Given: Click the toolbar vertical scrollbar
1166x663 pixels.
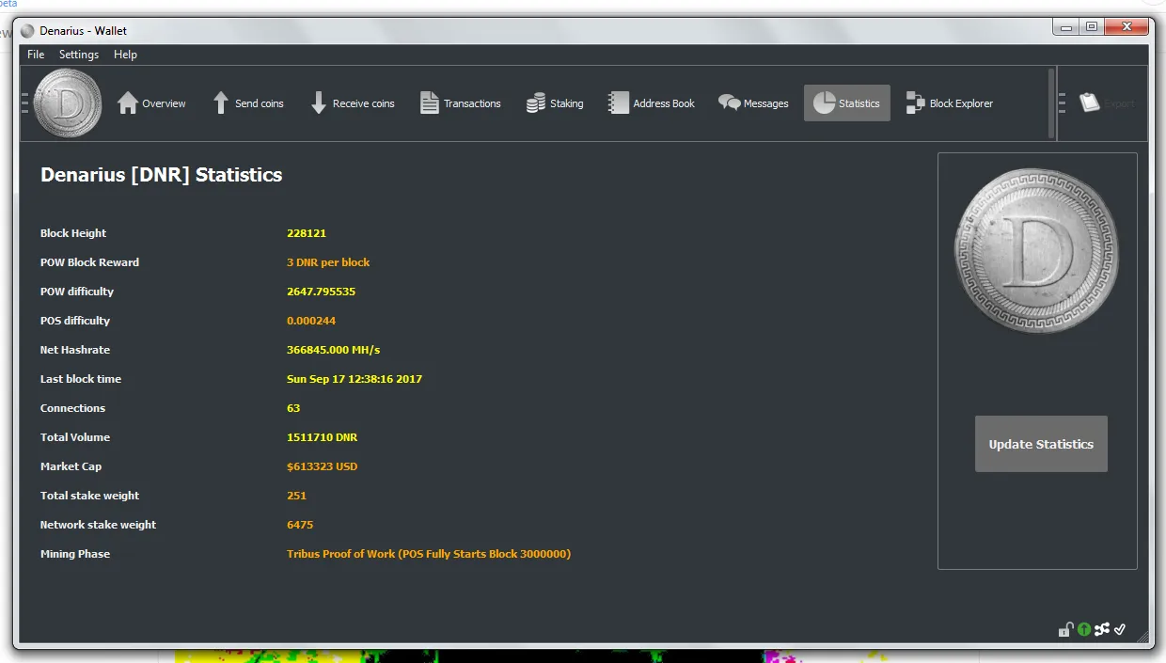Looking at the screenshot, I should [1051, 103].
